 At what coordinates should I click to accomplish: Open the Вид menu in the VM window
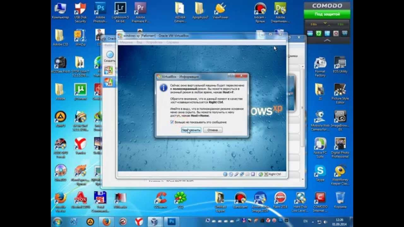pos(139,42)
